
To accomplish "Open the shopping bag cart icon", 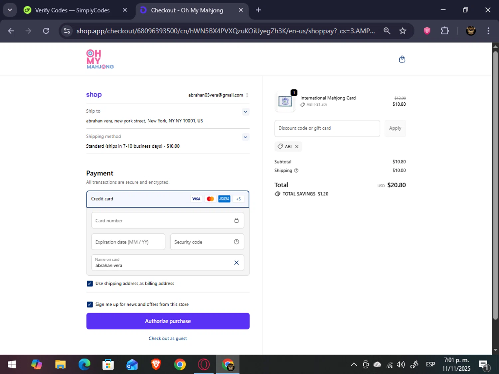I will pos(402,59).
